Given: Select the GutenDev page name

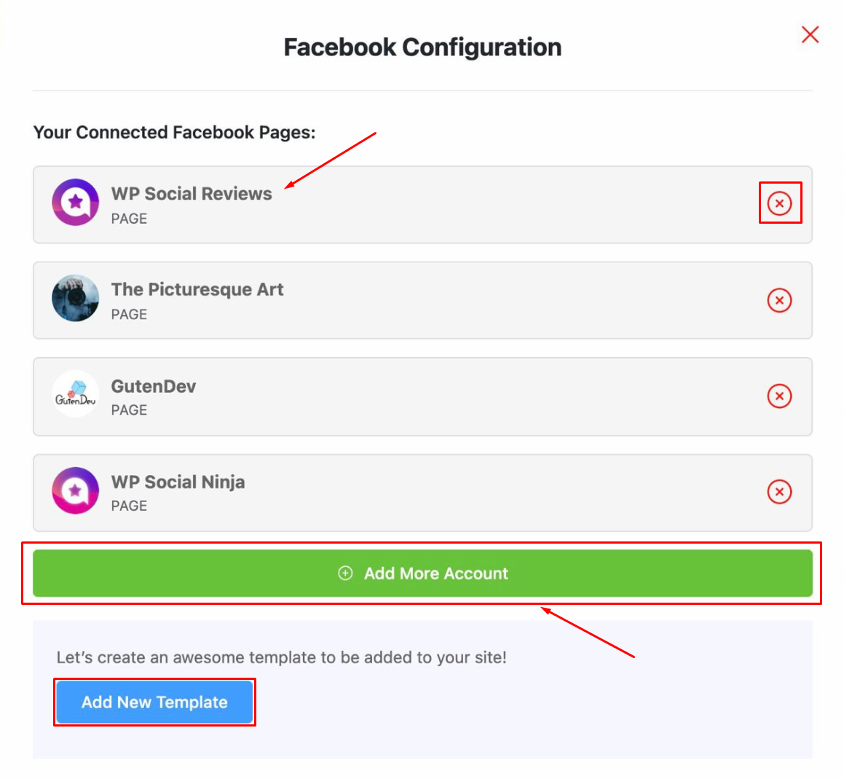Looking at the screenshot, I should (154, 386).
